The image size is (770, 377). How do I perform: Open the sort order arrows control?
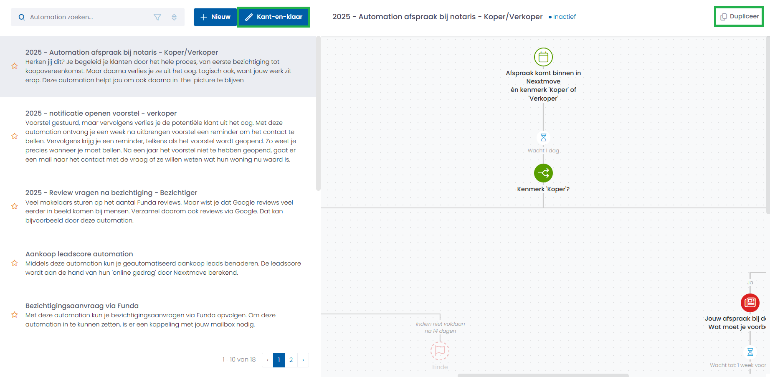tap(174, 17)
